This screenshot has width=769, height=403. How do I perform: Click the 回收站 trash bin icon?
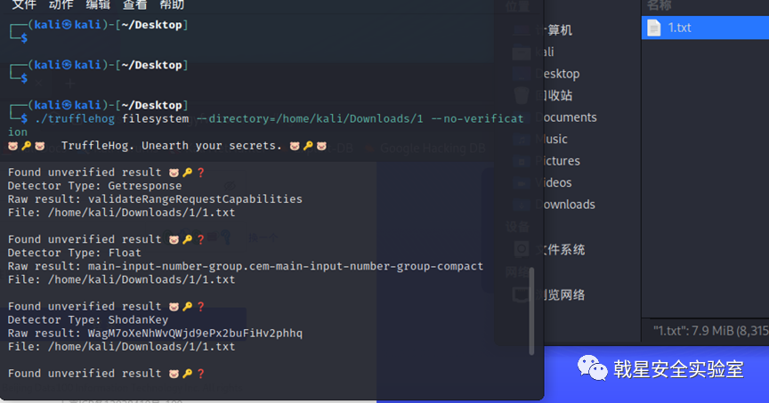(522, 95)
